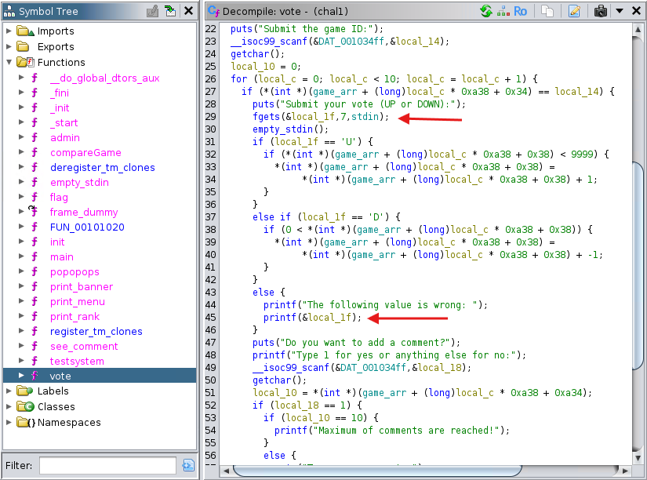647x480 pixels.
Task: Select the deregister_tm_clones function
Action: click(102, 167)
